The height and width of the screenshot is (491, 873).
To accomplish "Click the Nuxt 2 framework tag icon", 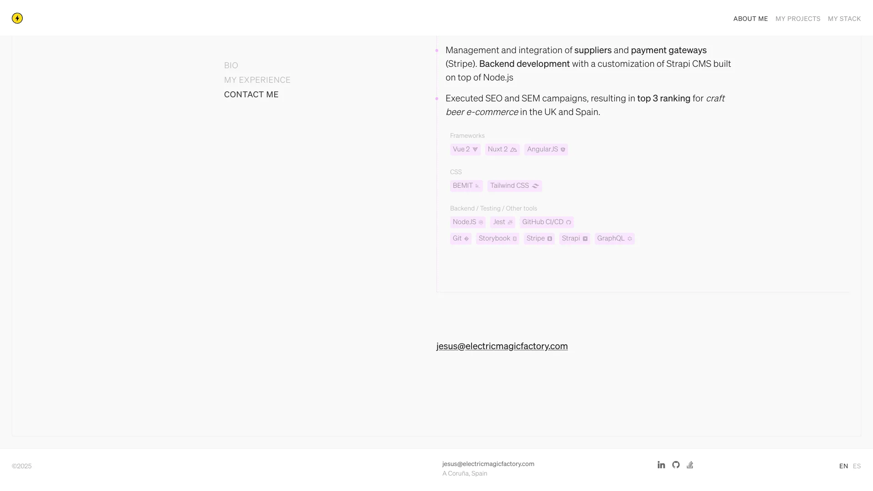I will point(514,149).
